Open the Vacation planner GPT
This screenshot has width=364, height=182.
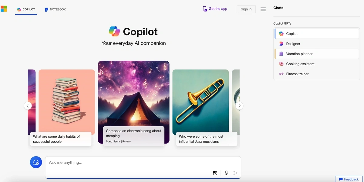[x=317, y=54]
